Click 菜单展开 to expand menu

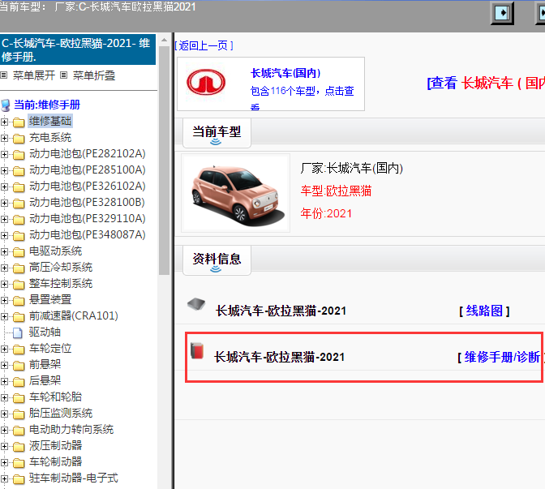(x=34, y=75)
